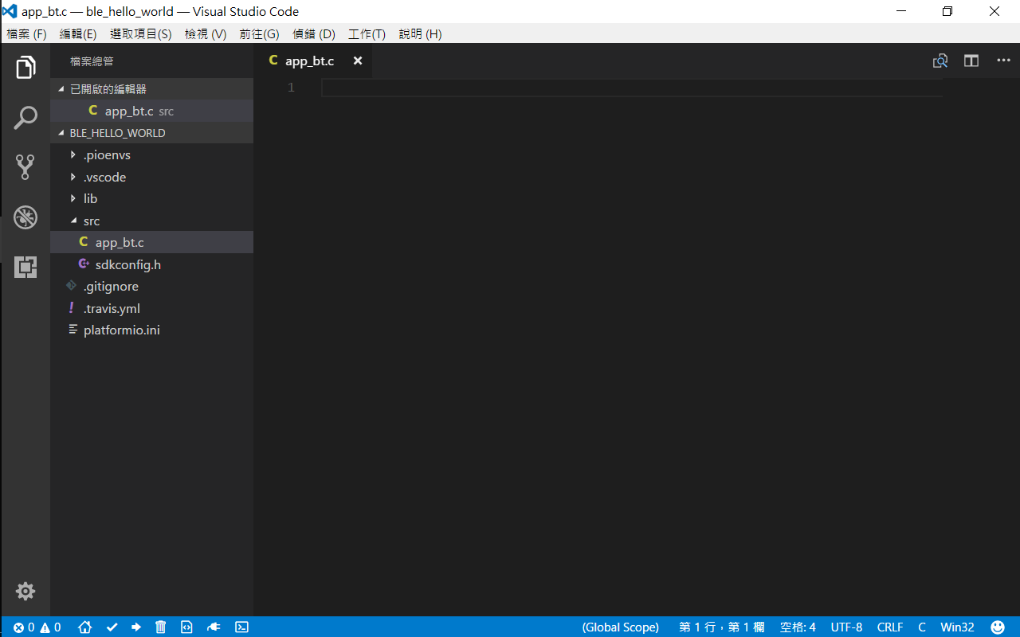1020x637 pixels.
Task: Clean build files with trash icon
Action: [160, 627]
